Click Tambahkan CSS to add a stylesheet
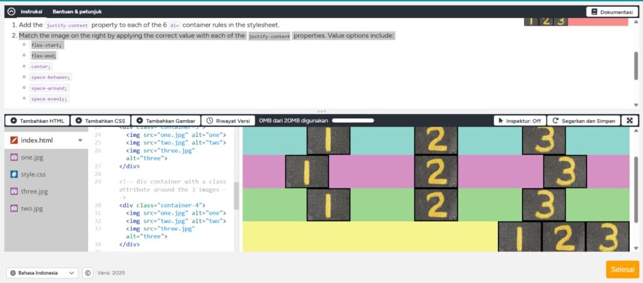643x283 pixels. (100, 121)
